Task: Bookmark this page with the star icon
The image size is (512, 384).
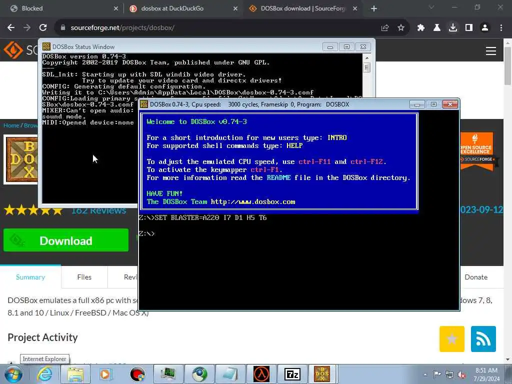Action: (x=401, y=28)
